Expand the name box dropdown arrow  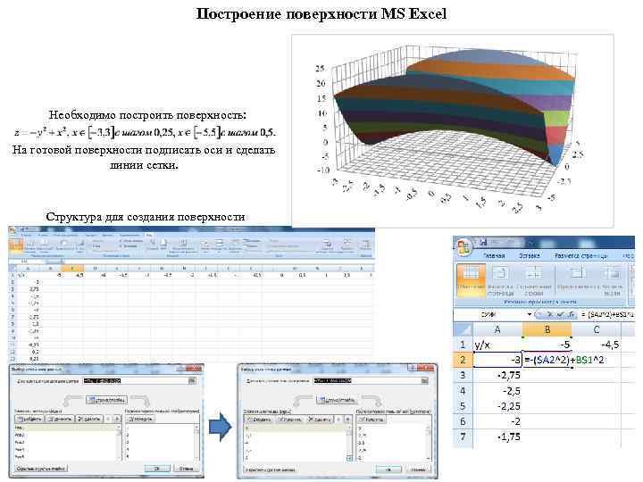pyautogui.click(x=530, y=315)
